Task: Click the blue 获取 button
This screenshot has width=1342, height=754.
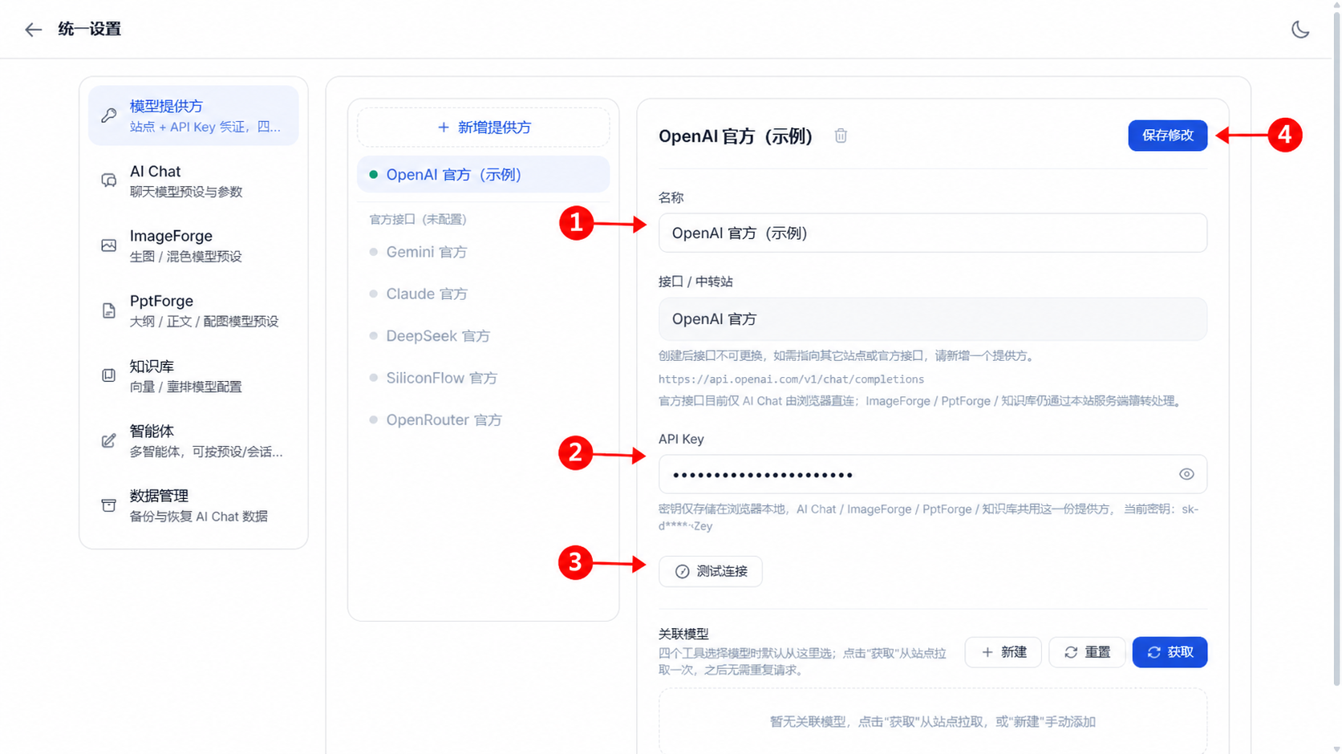Action: [x=1170, y=652]
